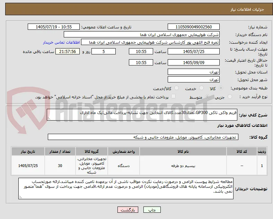The width and height of the screenshot is (273, 219).
Task: Click the نام کالا column header
Action: tap(183, 151)
